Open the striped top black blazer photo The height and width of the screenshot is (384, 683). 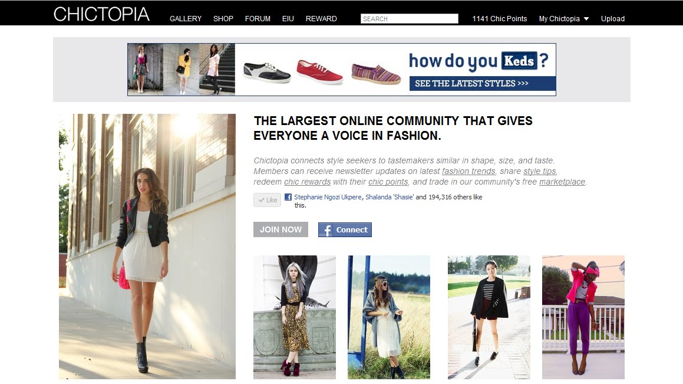tap(489, 317)
